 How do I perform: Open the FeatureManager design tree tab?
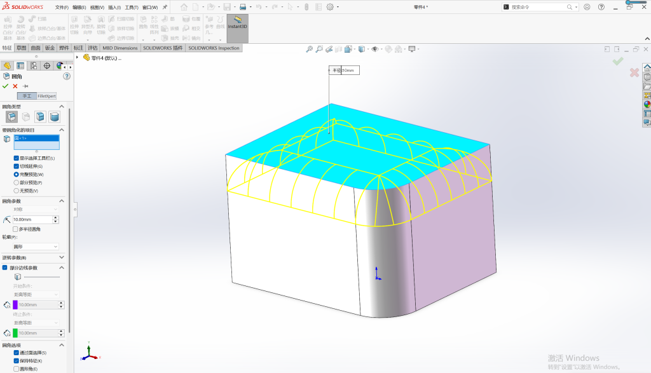coord(7,66)
